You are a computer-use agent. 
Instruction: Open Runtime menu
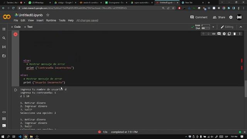(x=51, y=20)
